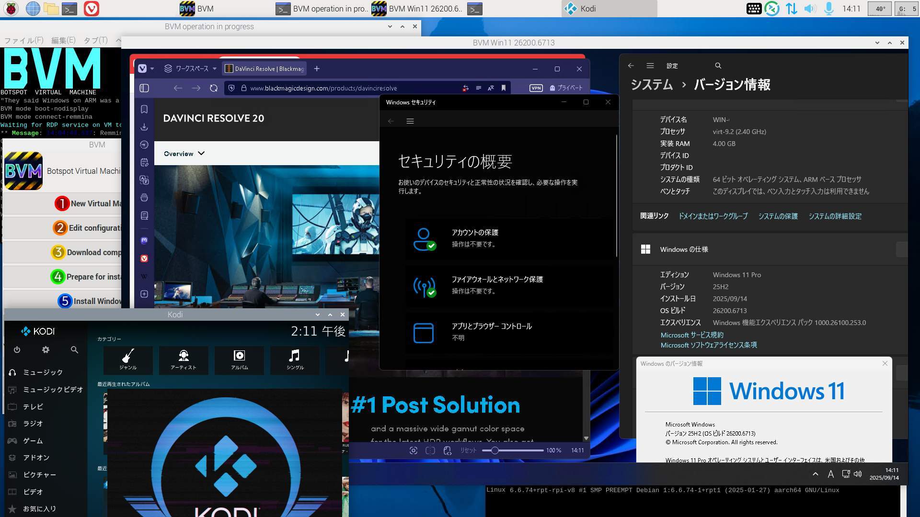Click the Vivaldi reload page icon
This screenshot has height=517, width=920.
pyautogui.click(x=214, y=88)
